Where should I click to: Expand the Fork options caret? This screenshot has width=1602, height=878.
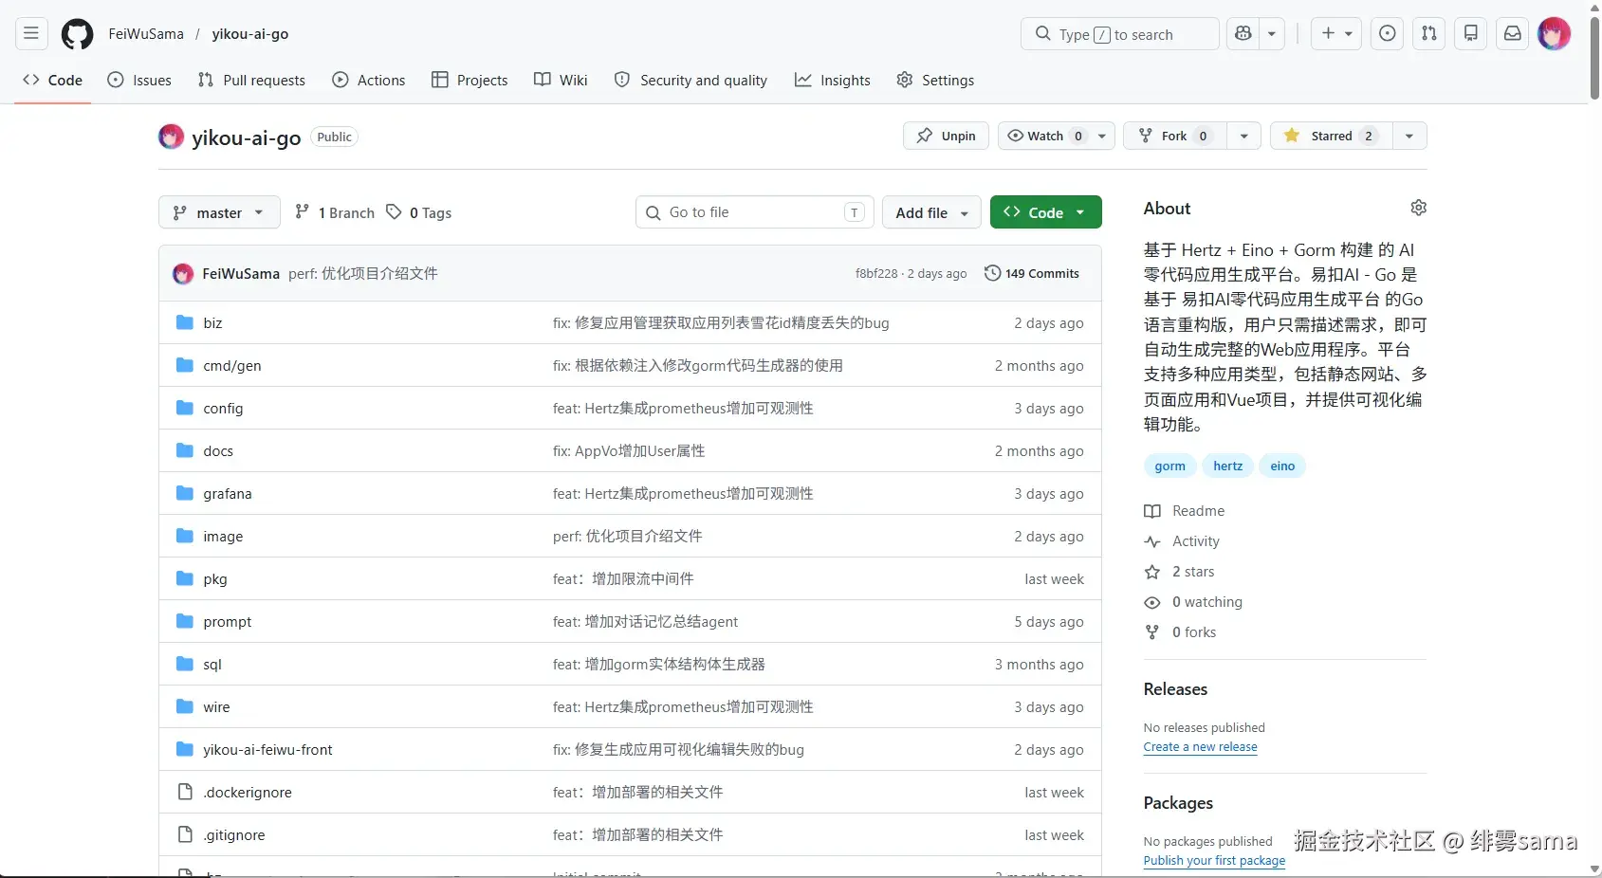tap(1243, 136)
